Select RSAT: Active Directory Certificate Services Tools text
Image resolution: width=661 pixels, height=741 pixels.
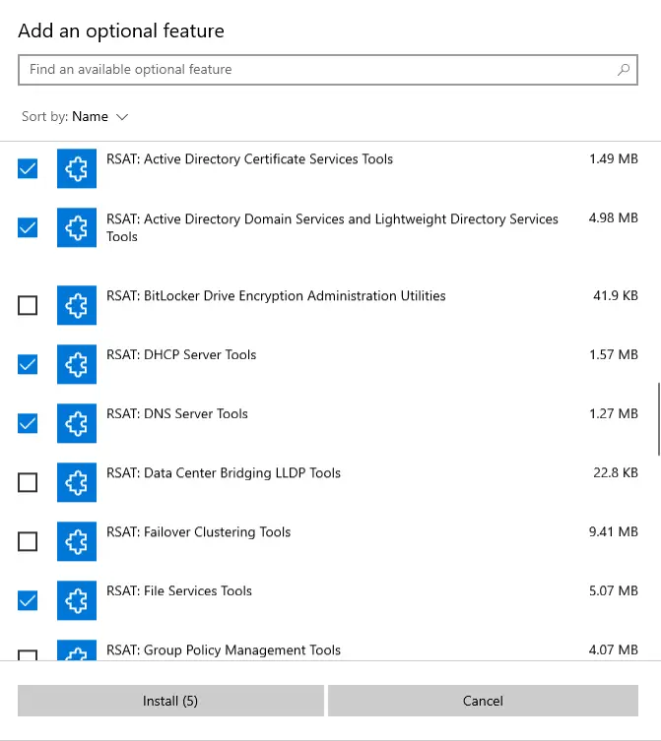(249, 159)
